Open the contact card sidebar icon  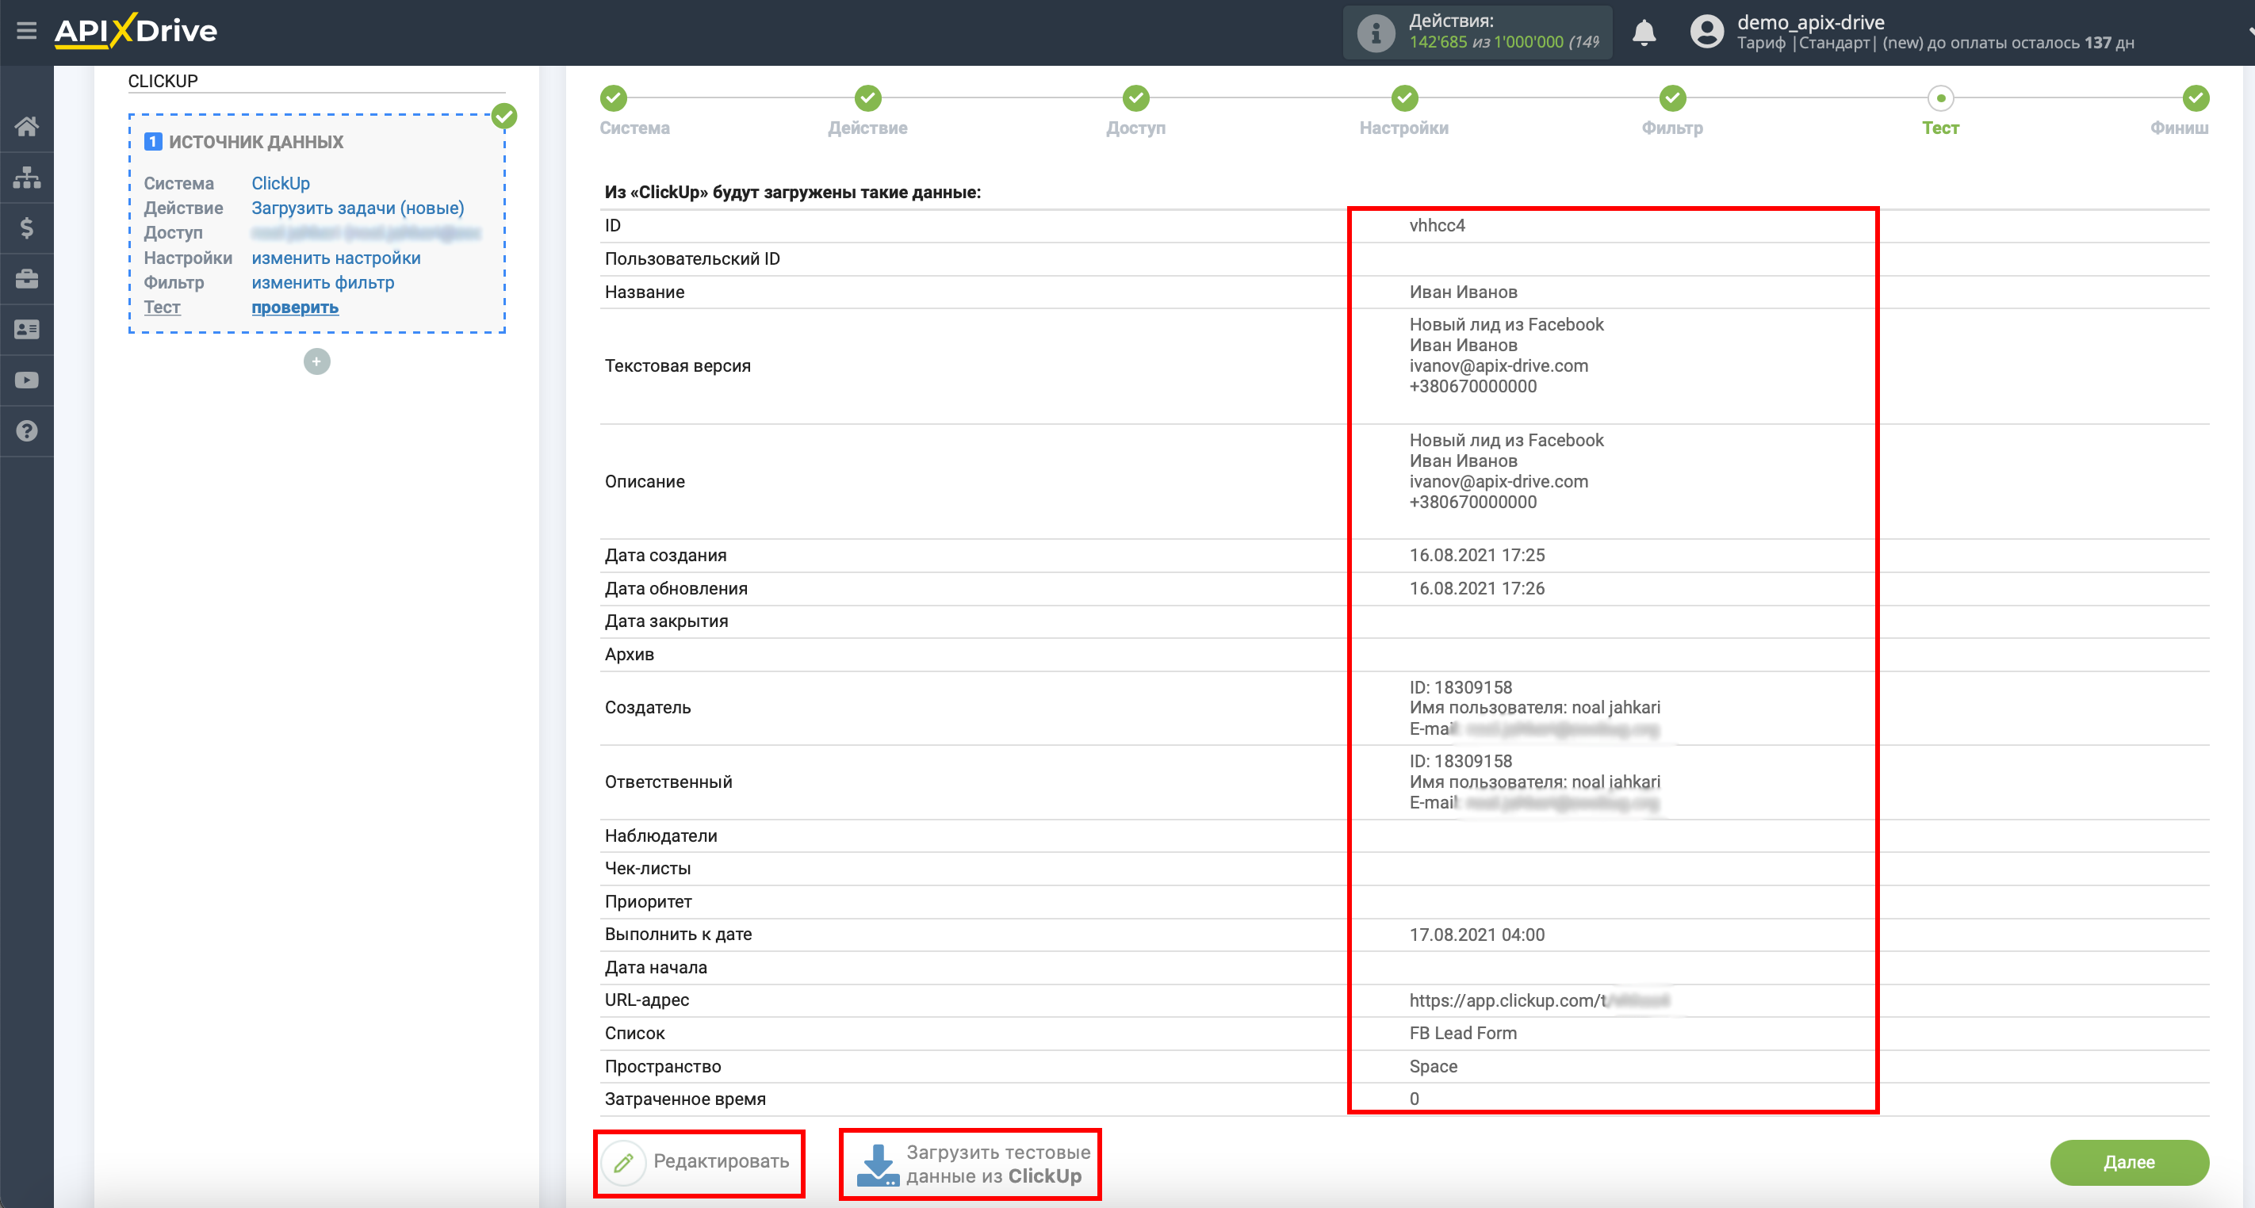coord(26,330)
